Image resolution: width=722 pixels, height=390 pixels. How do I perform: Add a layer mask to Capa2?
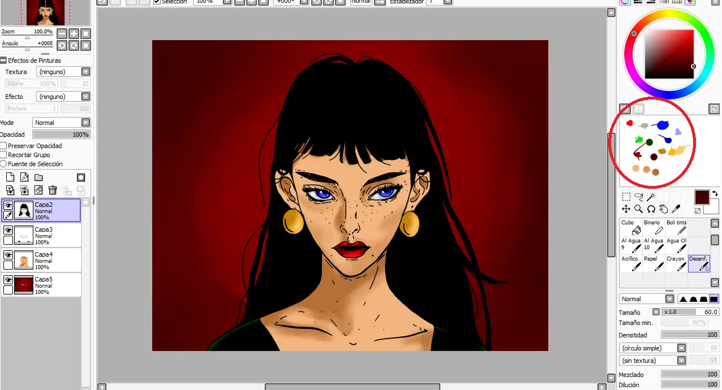[81, 177]
